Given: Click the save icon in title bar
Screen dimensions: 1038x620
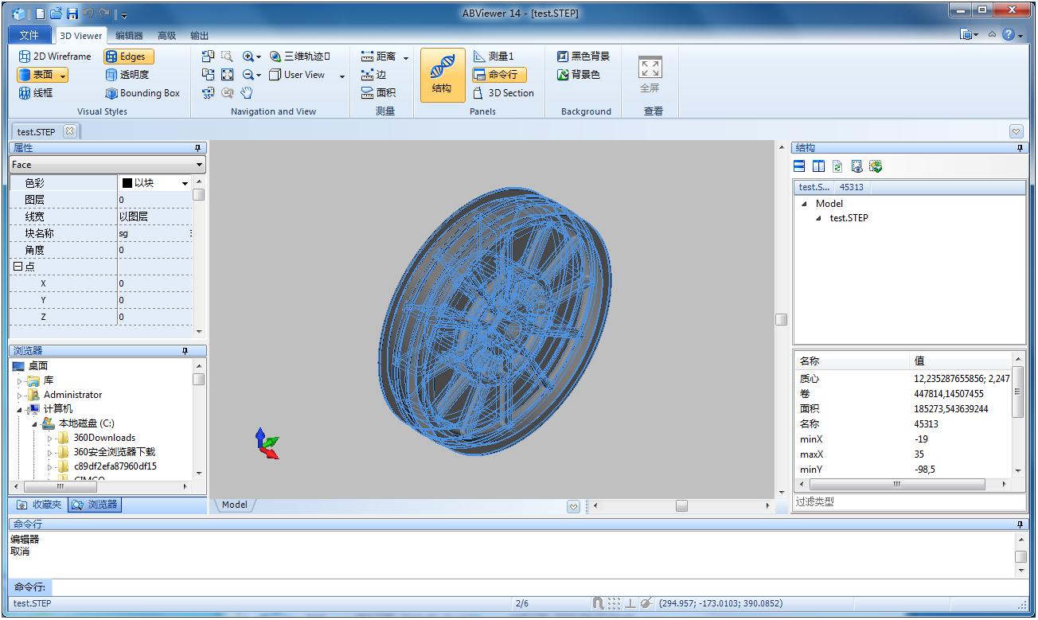Looking at the screenshot, I should tap(72, 14).
